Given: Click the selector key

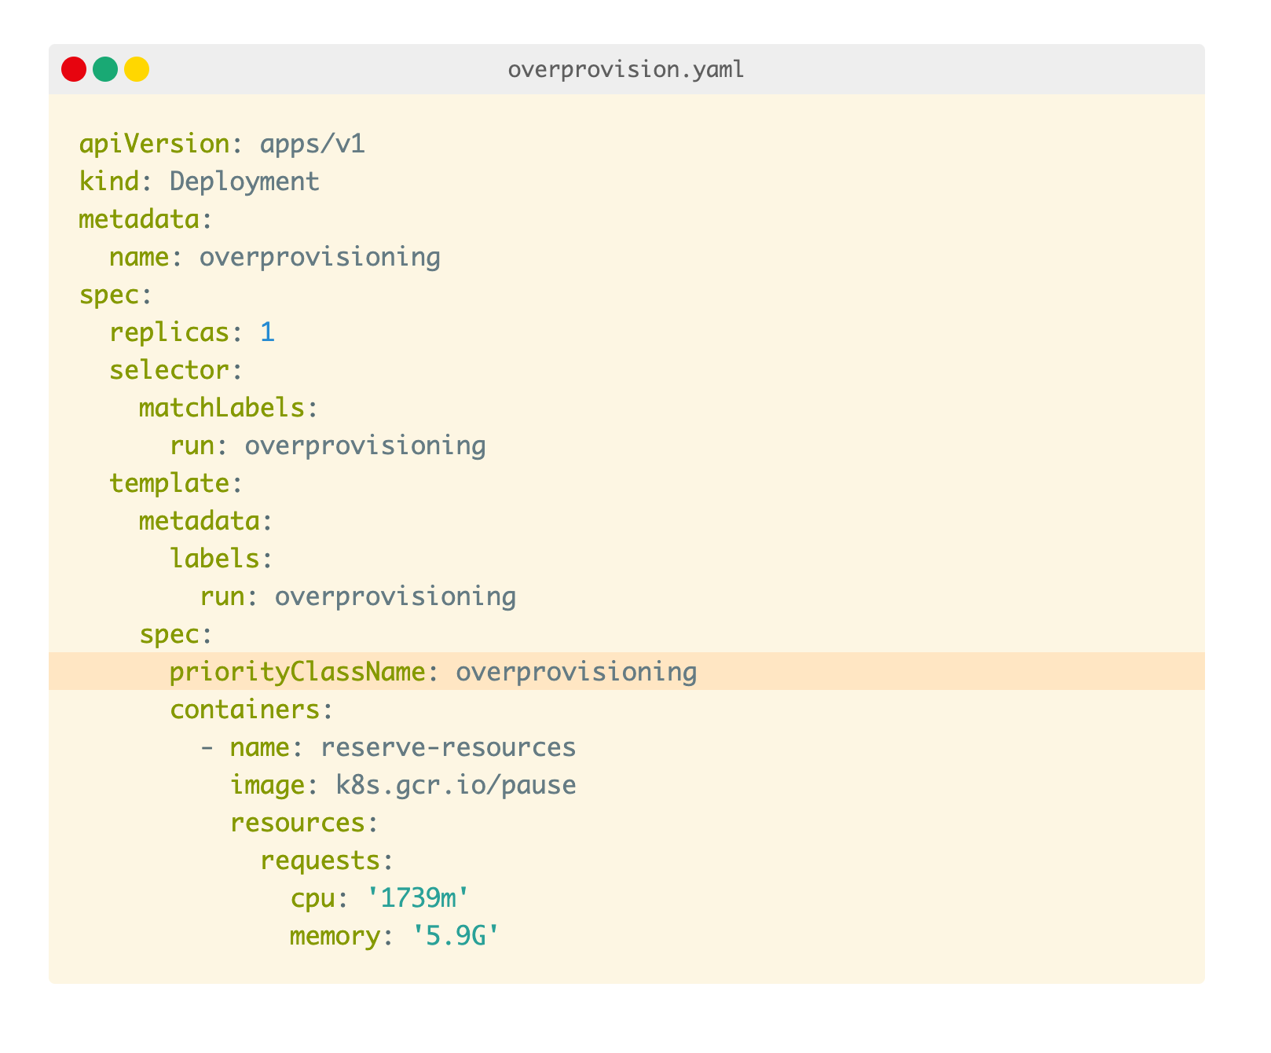Looking at the screenshot, I should pos(169,371).
